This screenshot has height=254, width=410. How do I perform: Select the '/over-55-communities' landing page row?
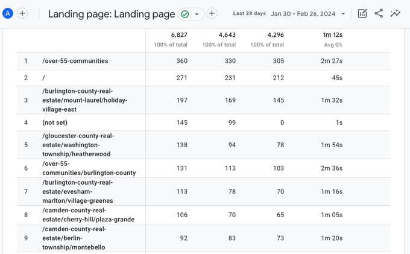point(203,61)
